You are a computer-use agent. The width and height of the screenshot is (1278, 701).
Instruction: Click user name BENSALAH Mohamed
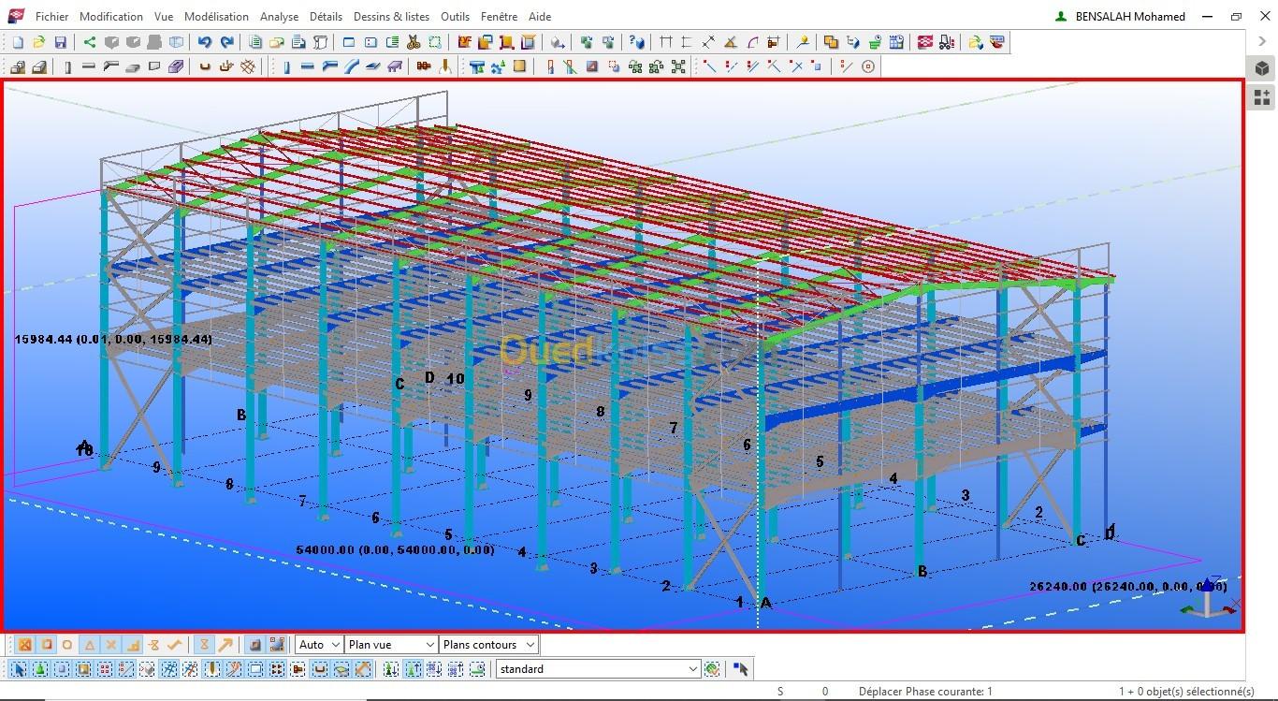point(1130,17)
